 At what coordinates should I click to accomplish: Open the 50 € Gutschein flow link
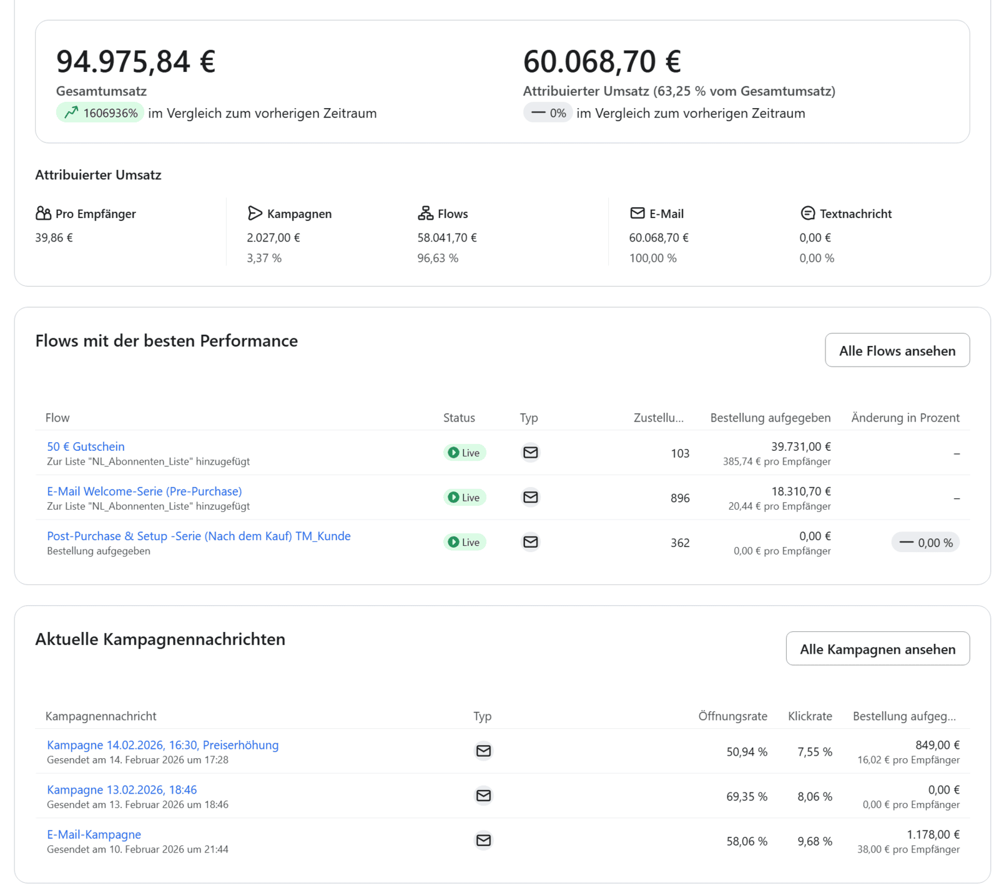86,446
